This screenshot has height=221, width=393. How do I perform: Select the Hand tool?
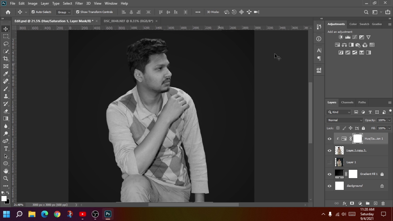pyautogui.click(x=6, y=171)
